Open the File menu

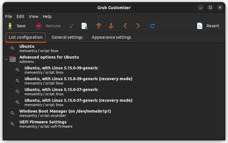[9, 16]
